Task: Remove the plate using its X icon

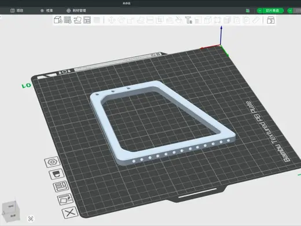Action: 70,213
